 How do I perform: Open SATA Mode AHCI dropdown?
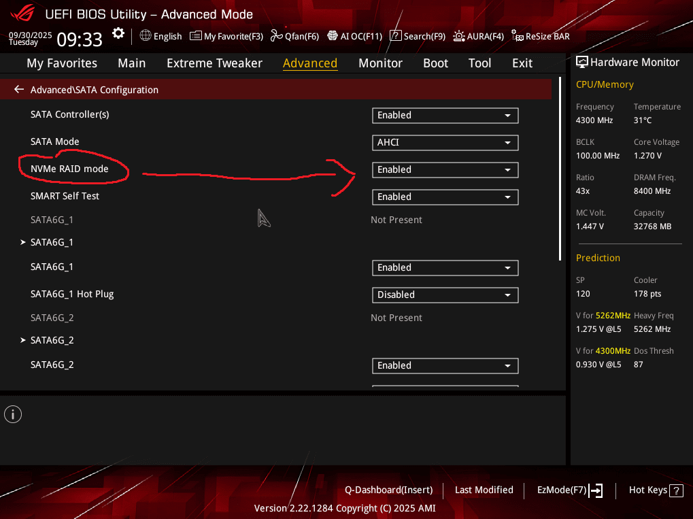tap(445, 143)
